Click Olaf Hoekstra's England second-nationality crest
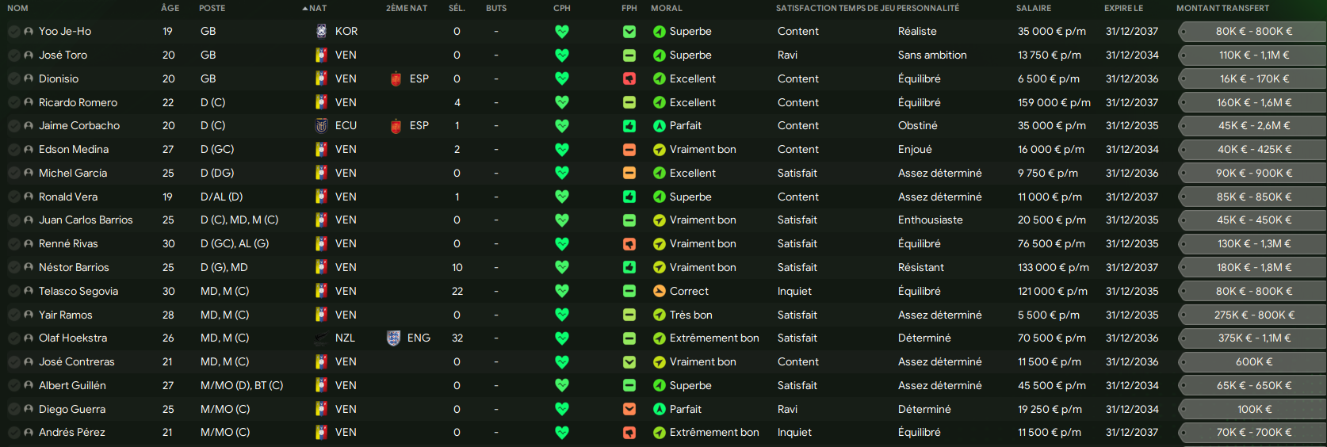Screen dimensions: 1327x447 point(393,338)
